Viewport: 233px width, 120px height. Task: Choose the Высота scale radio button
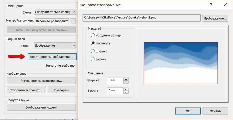93,59
